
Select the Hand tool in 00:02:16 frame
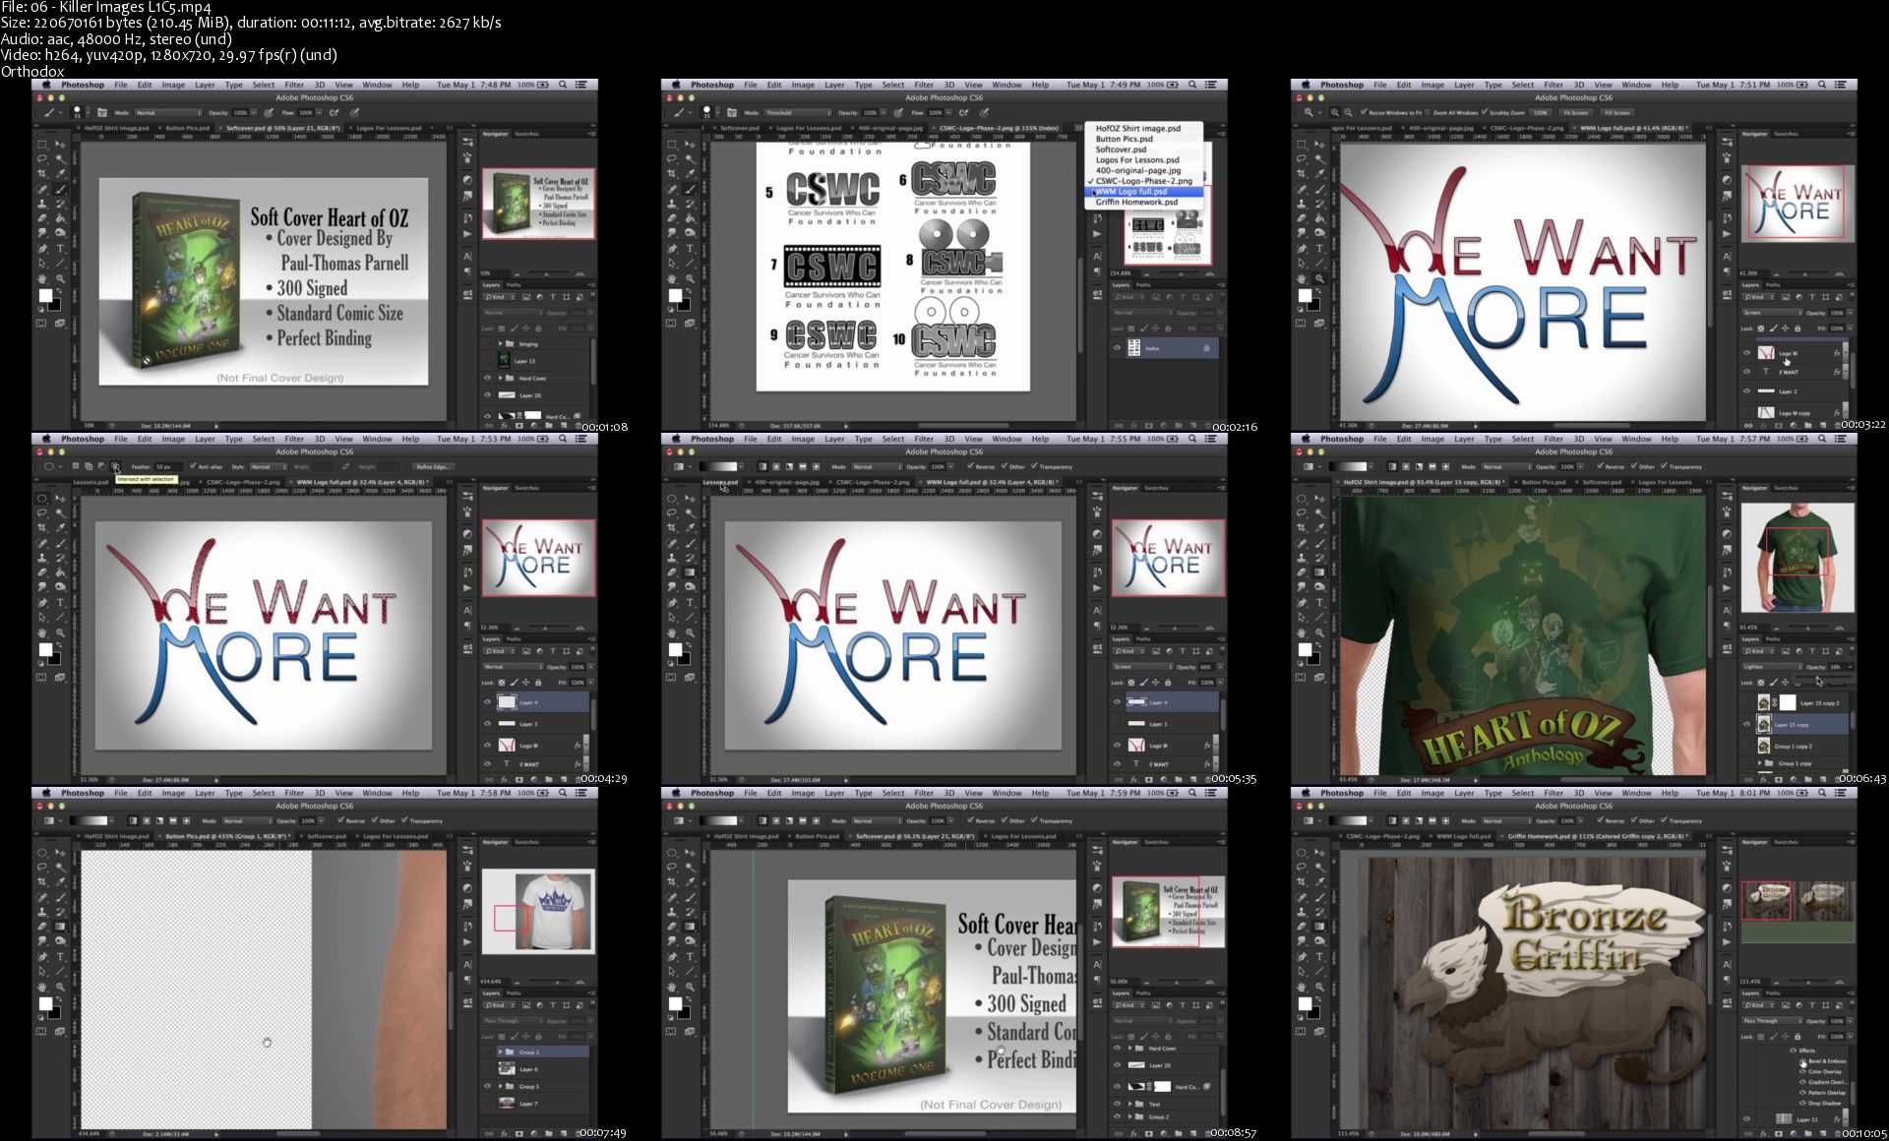coord(672,279)
